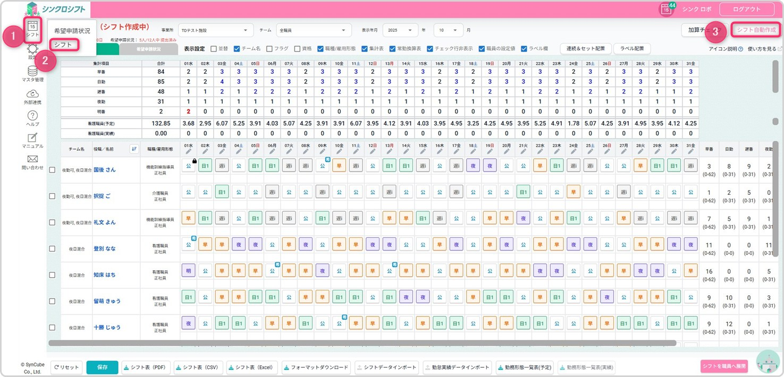The height and width of the screenshot is (377, 784).
Task: Click the pencil edit icon under 01水
Action: pos(188,151)
